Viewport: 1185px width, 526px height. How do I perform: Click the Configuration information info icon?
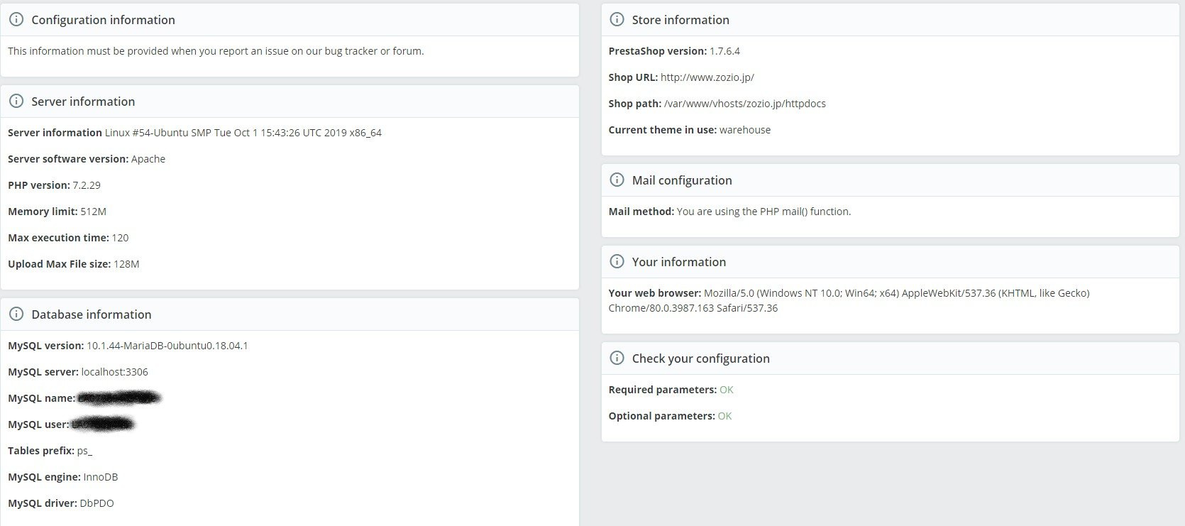pos(16,20)
